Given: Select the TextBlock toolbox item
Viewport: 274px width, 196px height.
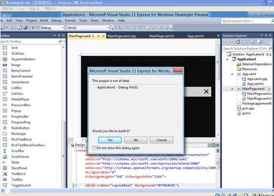Looking at the screenshot, I should 19,174.
